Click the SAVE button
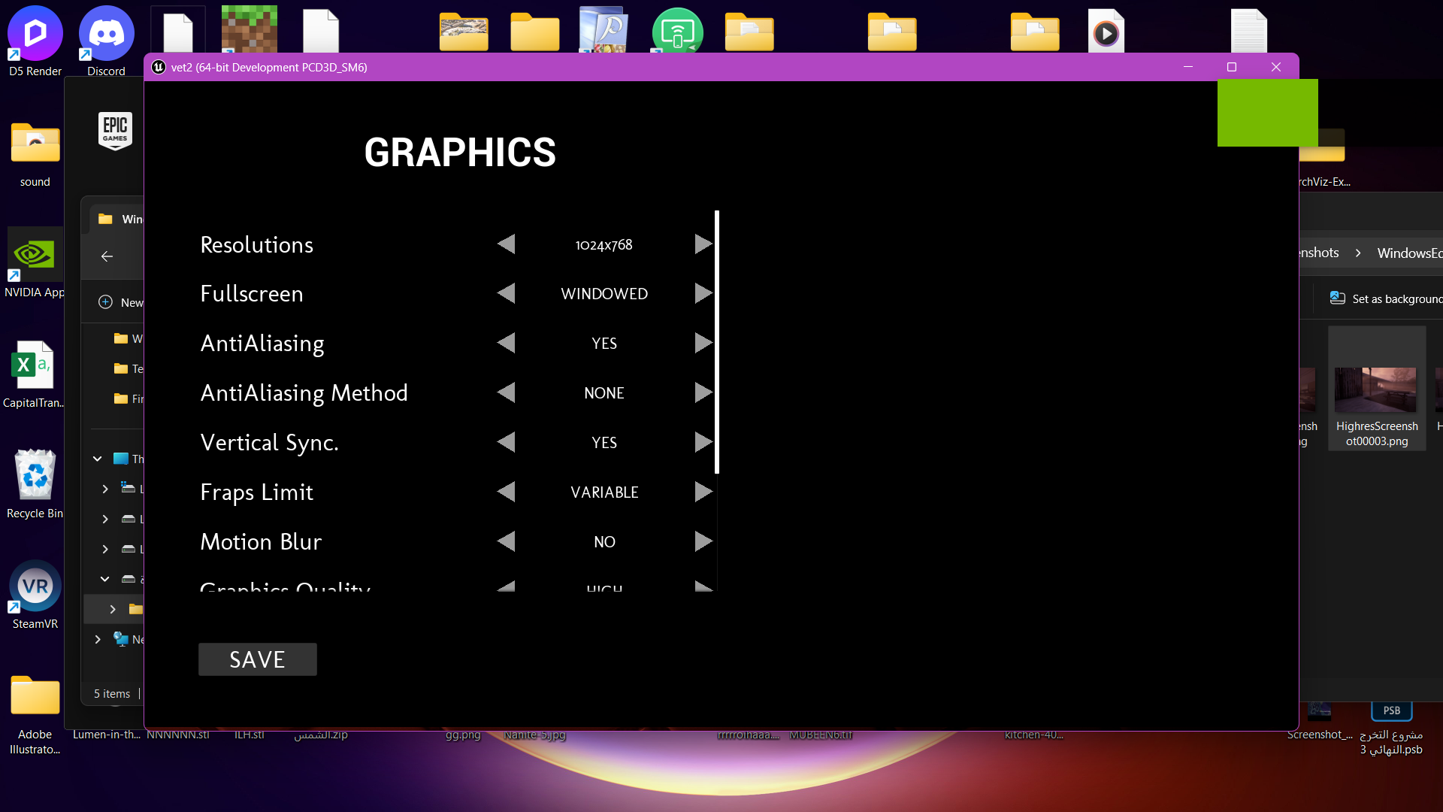 (x=257, y=659)
